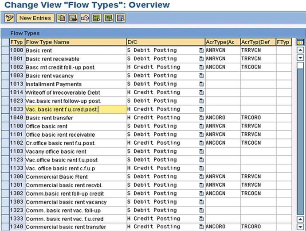The image size is (306, 231).
Task: Click the Writeoff of Irrecoverable Debt name field
Action: click(x=75, y=92)
